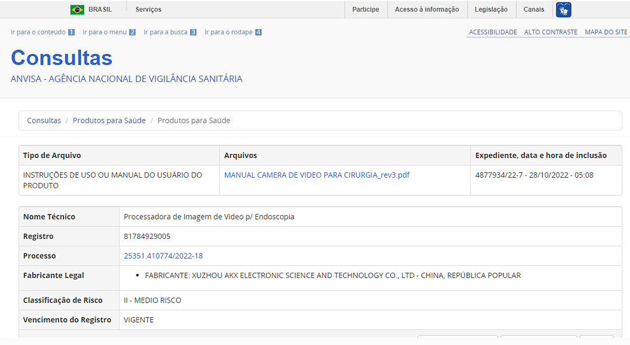Download MANUAL CAMERA DE VIDEO PARA CIRURGIA_rev3.pdf
630x345 pixels.
[317, 175]
